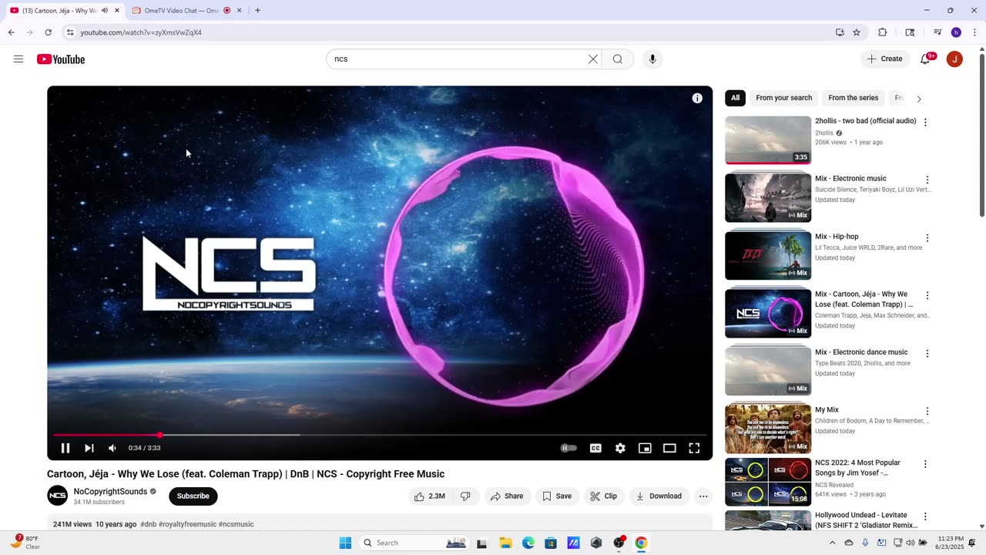Open options for Mix - Electronic dance music
The image size is (986, 555).
click(927, 354)
